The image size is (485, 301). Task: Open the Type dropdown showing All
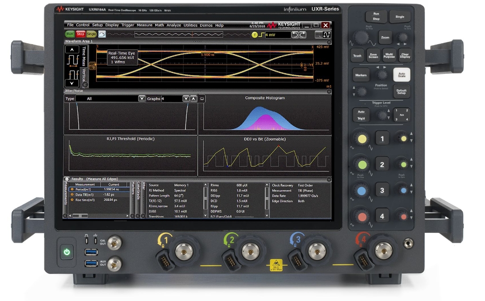(x=142, y=99)
